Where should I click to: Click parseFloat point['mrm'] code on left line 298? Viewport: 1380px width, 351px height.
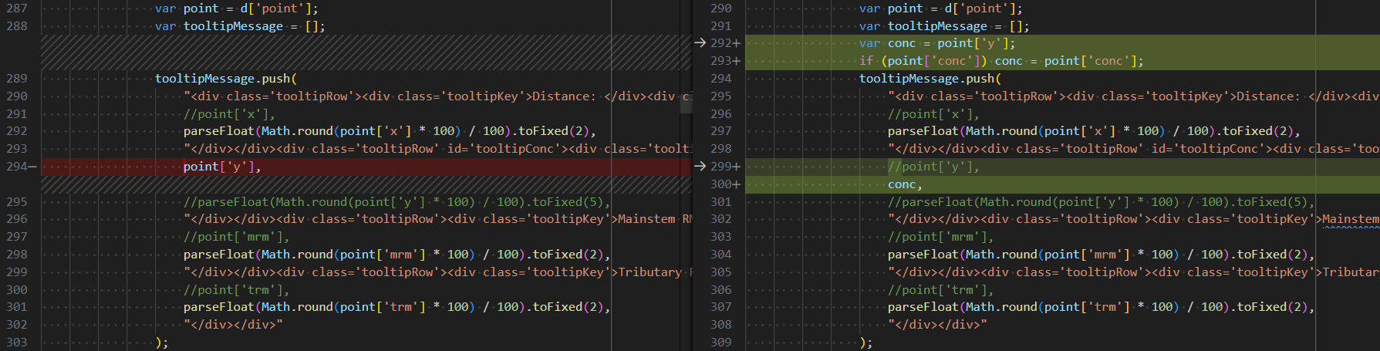coord(396,255)
